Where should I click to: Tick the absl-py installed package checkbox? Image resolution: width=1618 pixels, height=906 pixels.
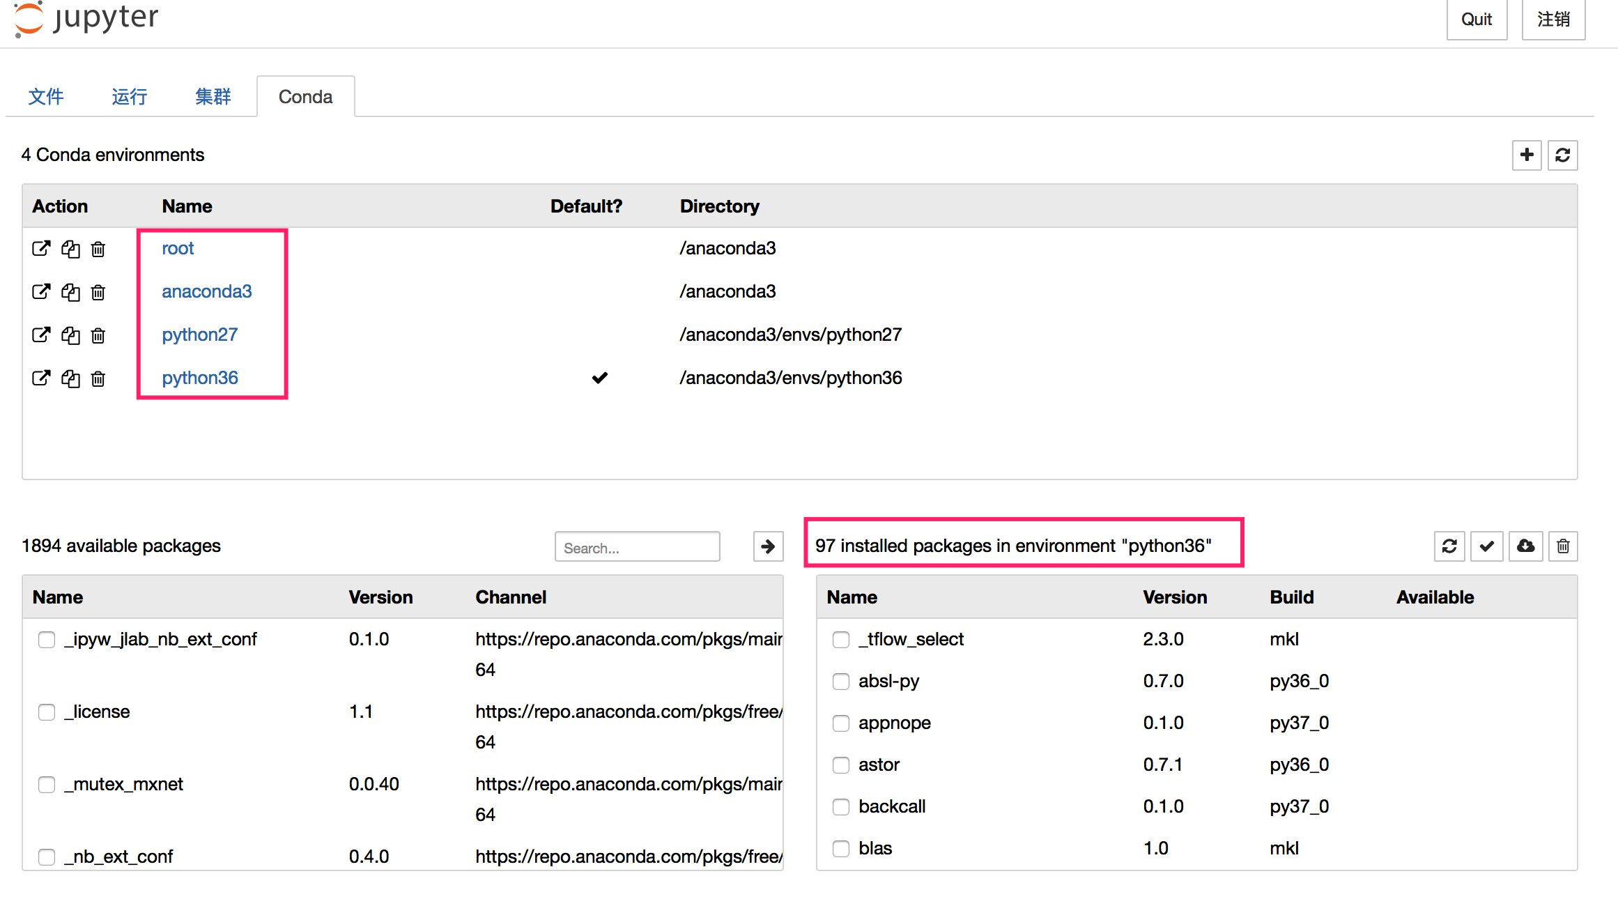[841, 682]
